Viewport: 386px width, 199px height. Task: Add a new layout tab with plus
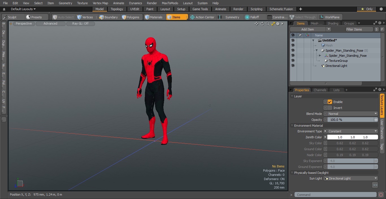click(301, 9)
